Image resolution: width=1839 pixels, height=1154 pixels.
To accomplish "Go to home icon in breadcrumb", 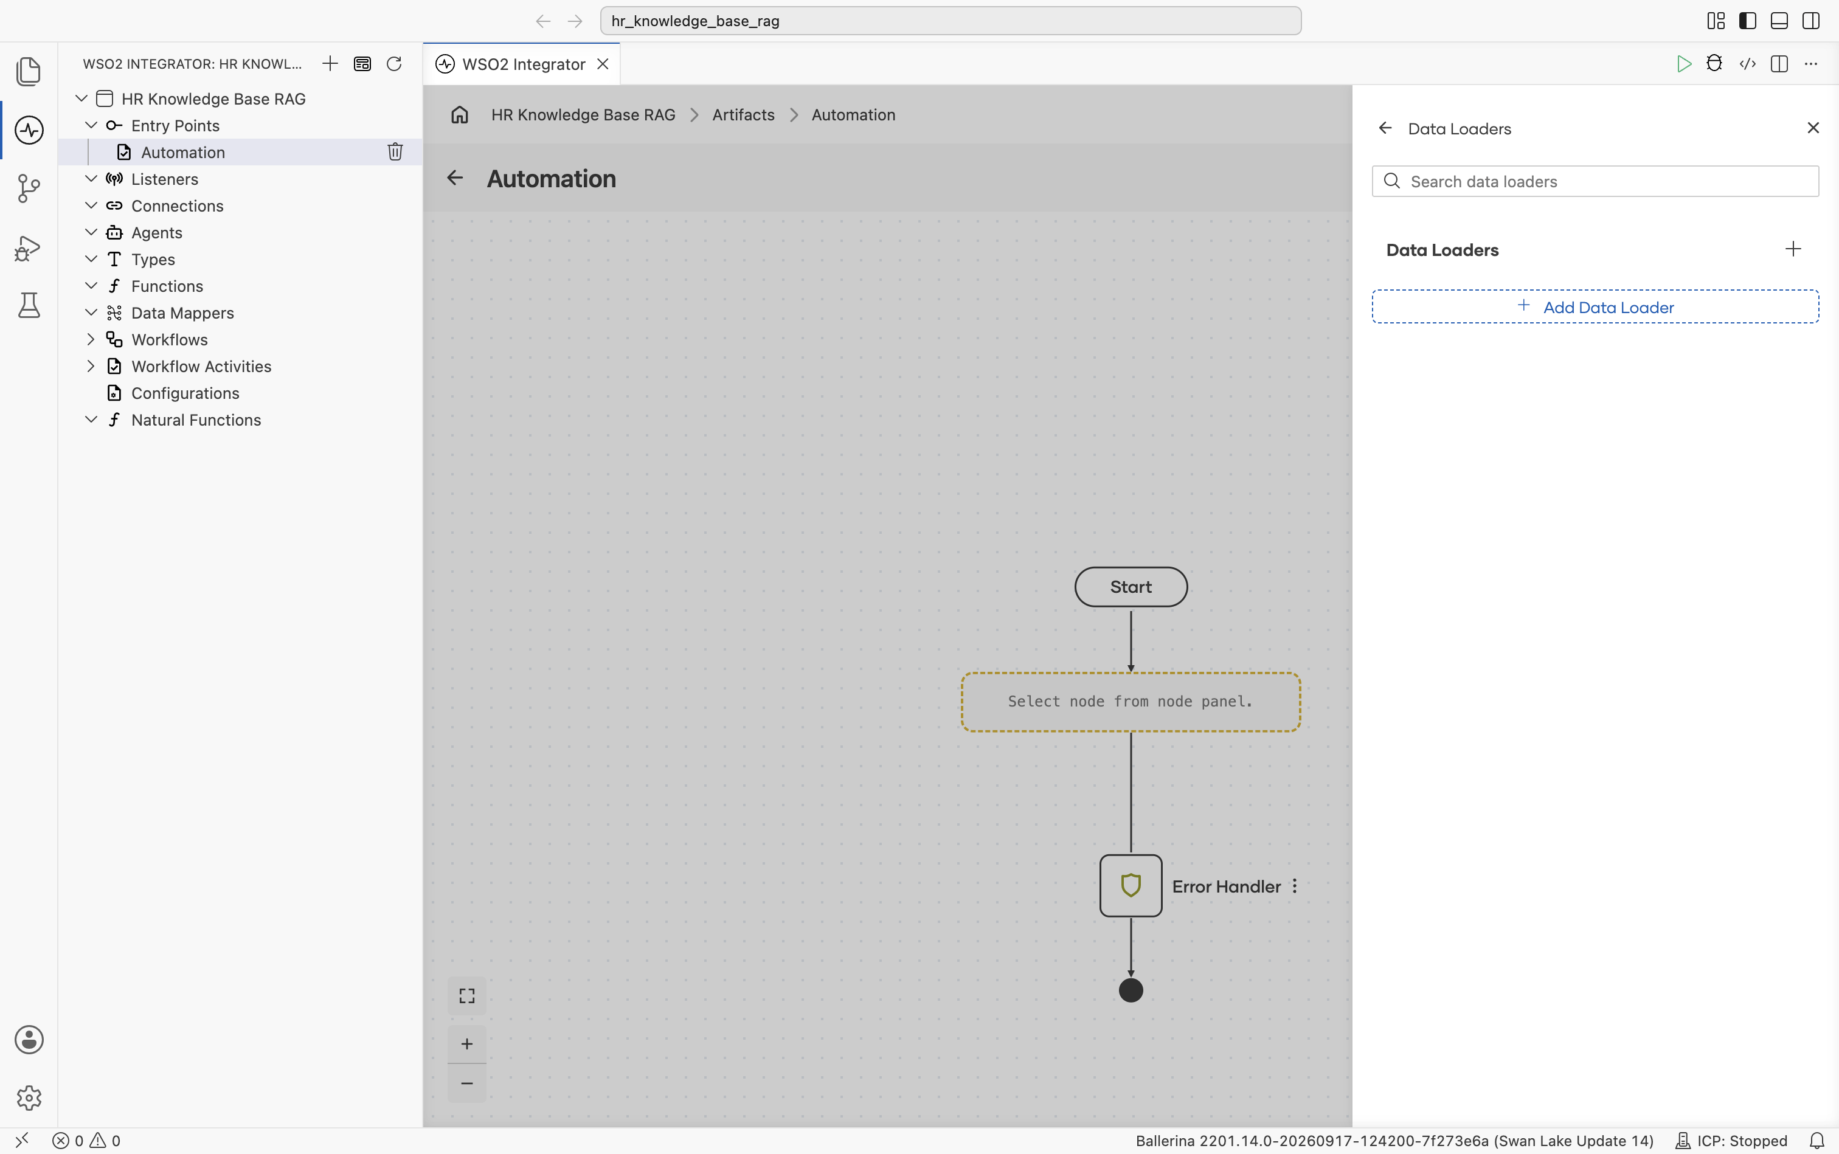I will (x=460, y=114).
